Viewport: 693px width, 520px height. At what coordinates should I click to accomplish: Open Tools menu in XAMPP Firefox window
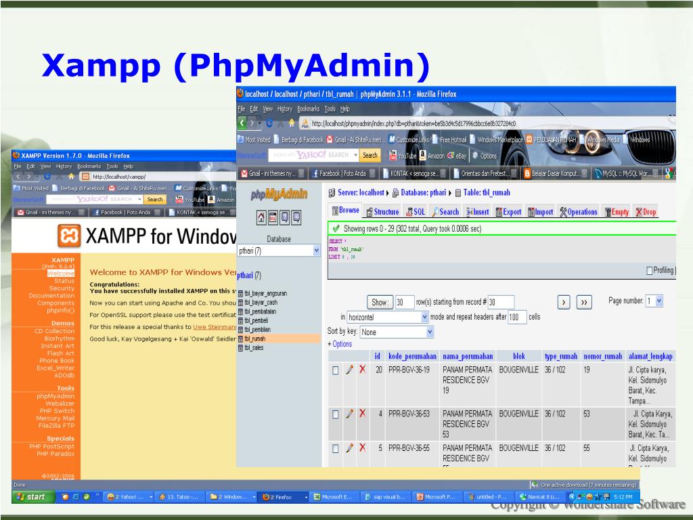112,167
